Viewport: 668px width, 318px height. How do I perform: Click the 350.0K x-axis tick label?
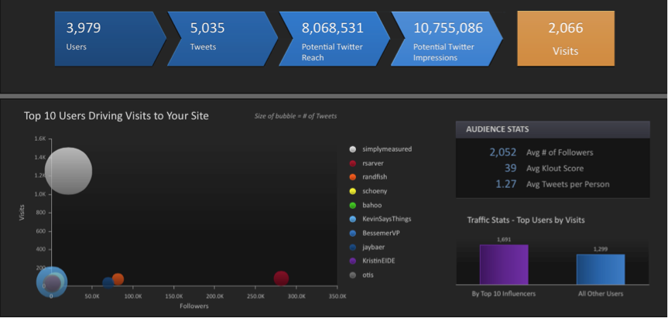coord(337,296)
